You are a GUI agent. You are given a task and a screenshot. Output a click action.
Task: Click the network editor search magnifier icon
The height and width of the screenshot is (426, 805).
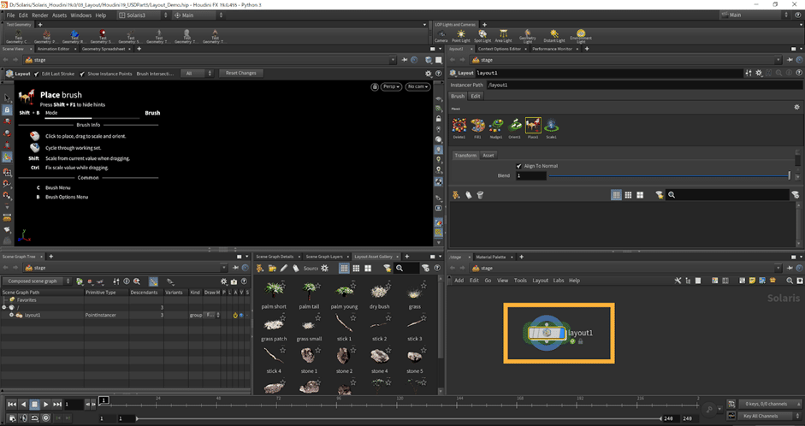pyautogui.click(x=790, y=281)
